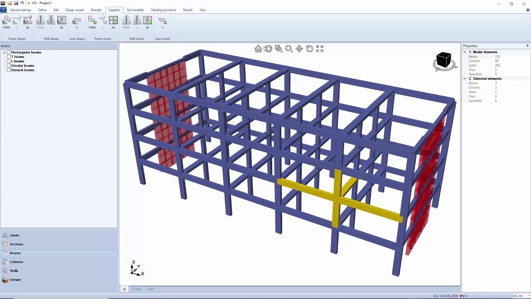The height and width of the screenshot is (299, 531).
Task: Switch to Strength tab
Action: (x=96, y=10)
